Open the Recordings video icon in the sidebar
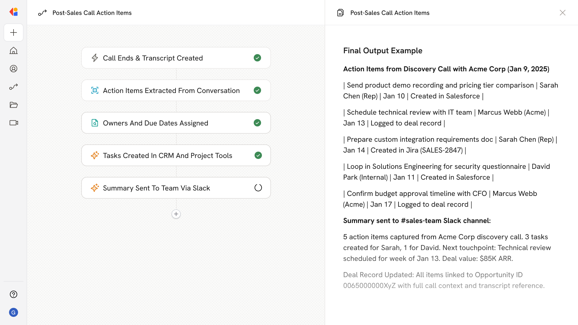The image size is (578, 325). pyautogui.click(x=14, y=123)
